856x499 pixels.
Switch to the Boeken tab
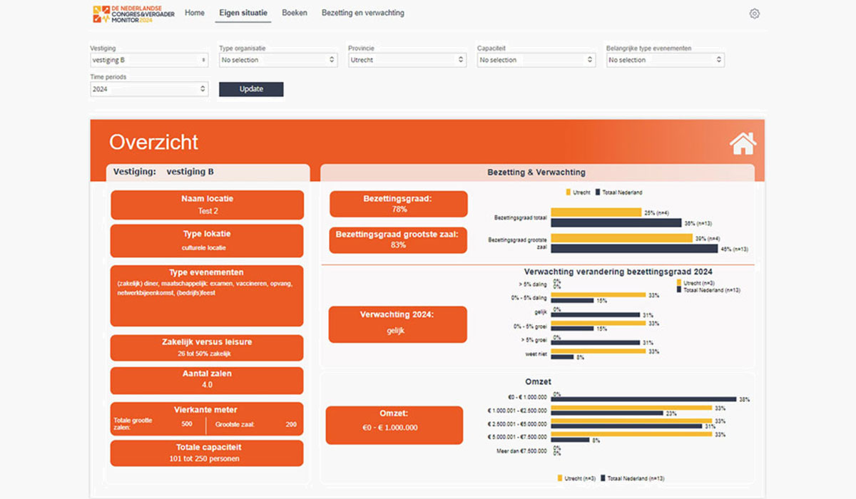point(295,13)
